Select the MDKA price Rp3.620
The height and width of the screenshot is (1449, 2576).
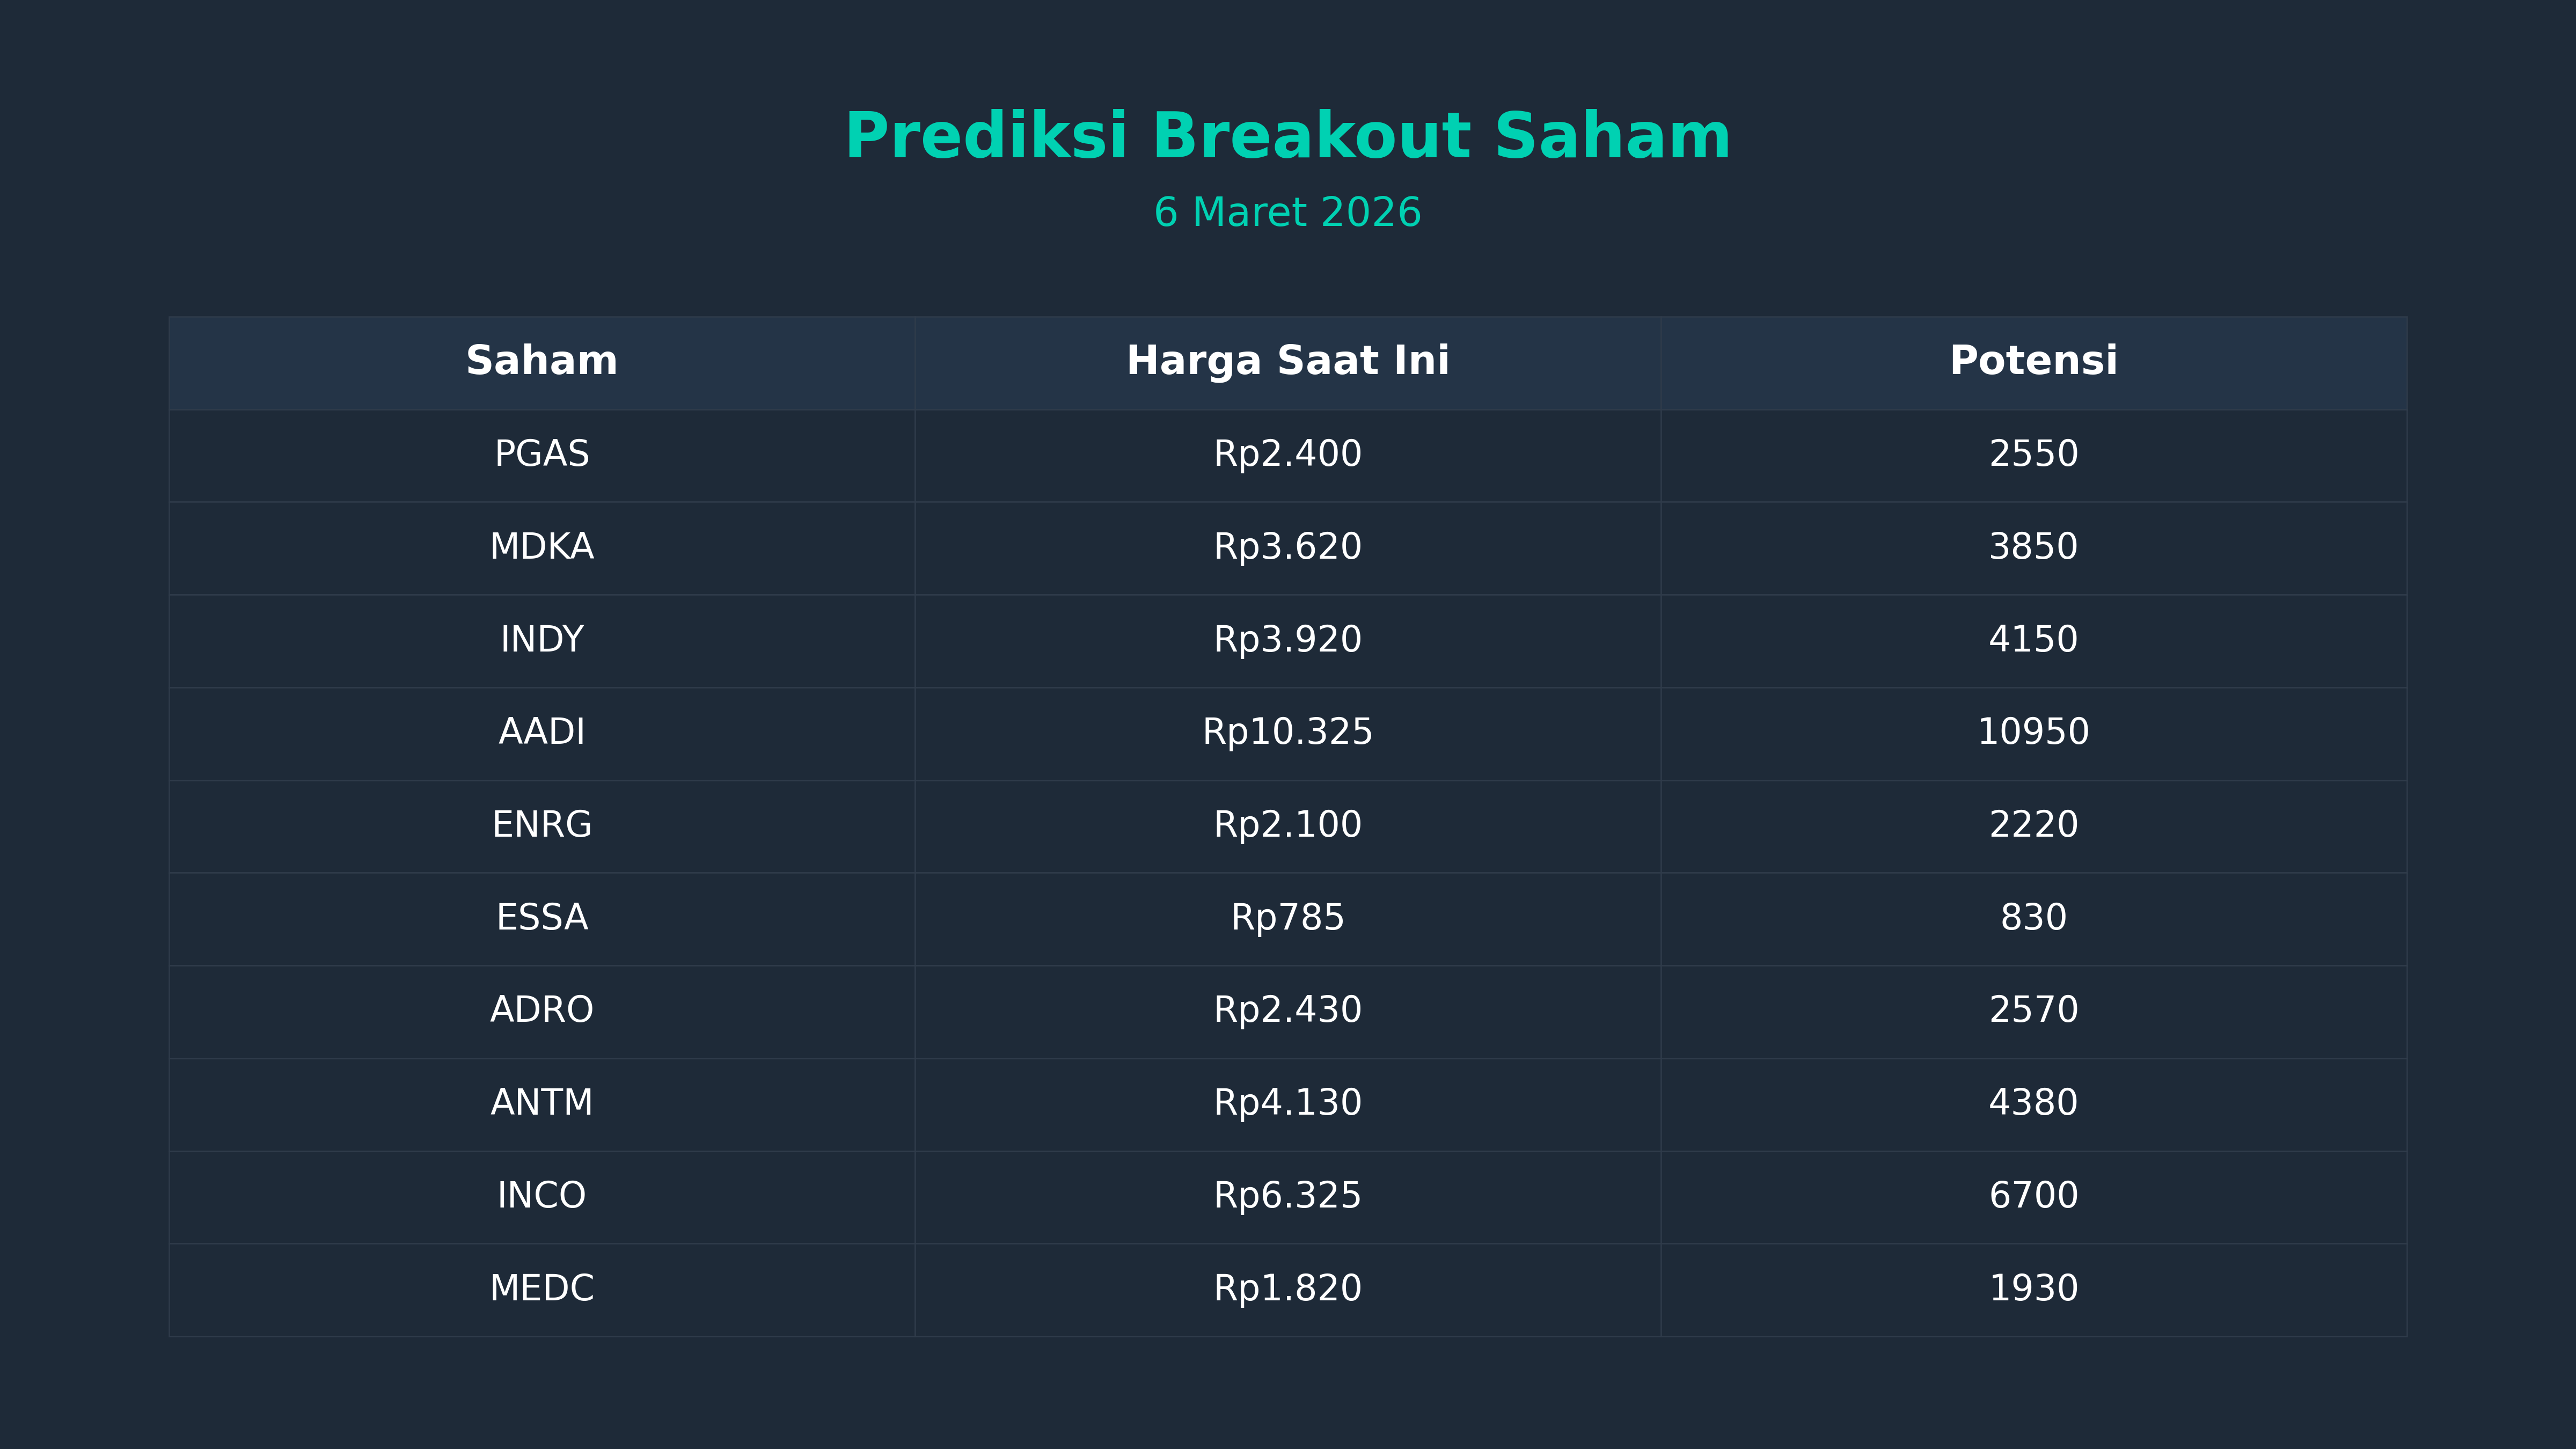[x=1287, y=547]
